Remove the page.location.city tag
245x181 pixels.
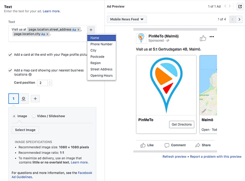(47, 34)
